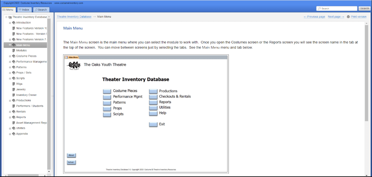This screenshot has height=177, width=372.
Task: Click the Search button at top right
Action: coord(364,8)
